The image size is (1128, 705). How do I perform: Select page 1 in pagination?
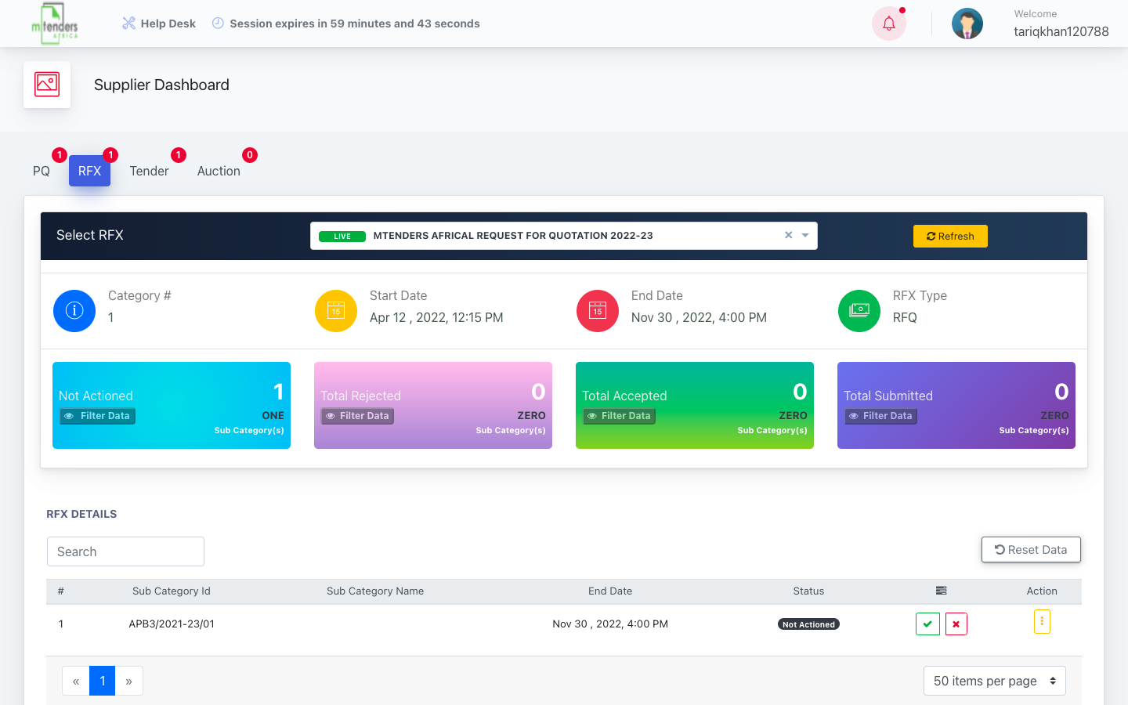tap(103, 681)
